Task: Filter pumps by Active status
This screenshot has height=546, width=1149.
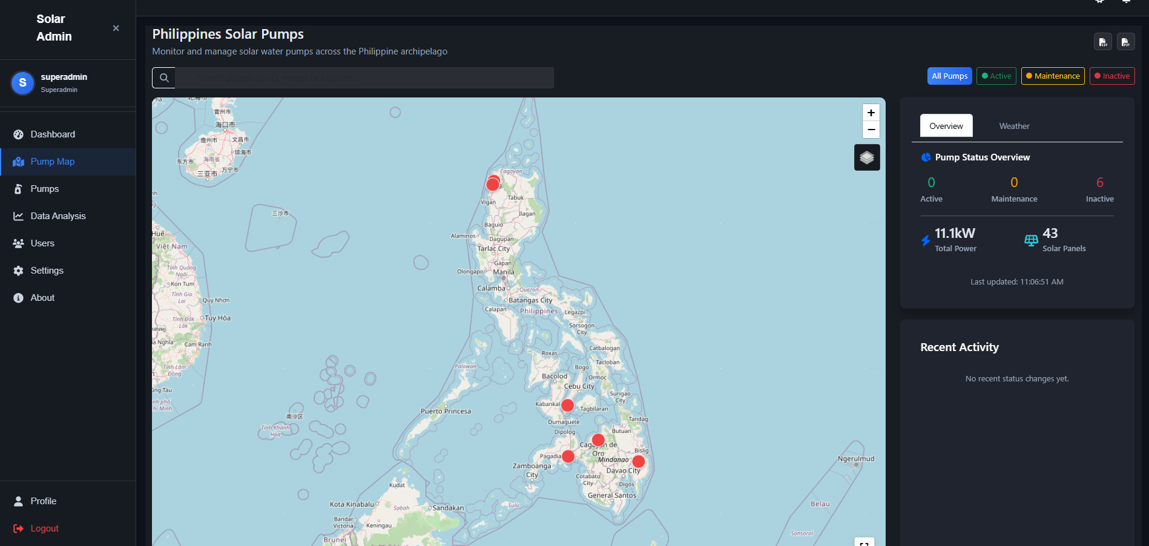Action: pyautogui.click(x=996, y=76)
